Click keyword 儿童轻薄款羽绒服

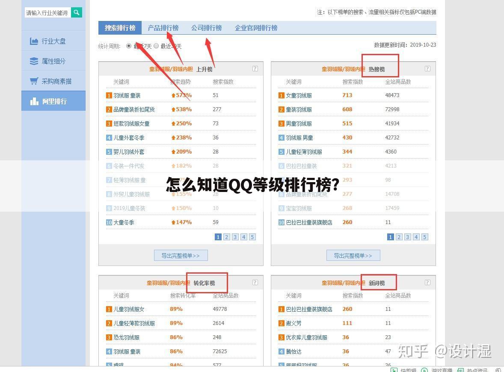[134, 324]
